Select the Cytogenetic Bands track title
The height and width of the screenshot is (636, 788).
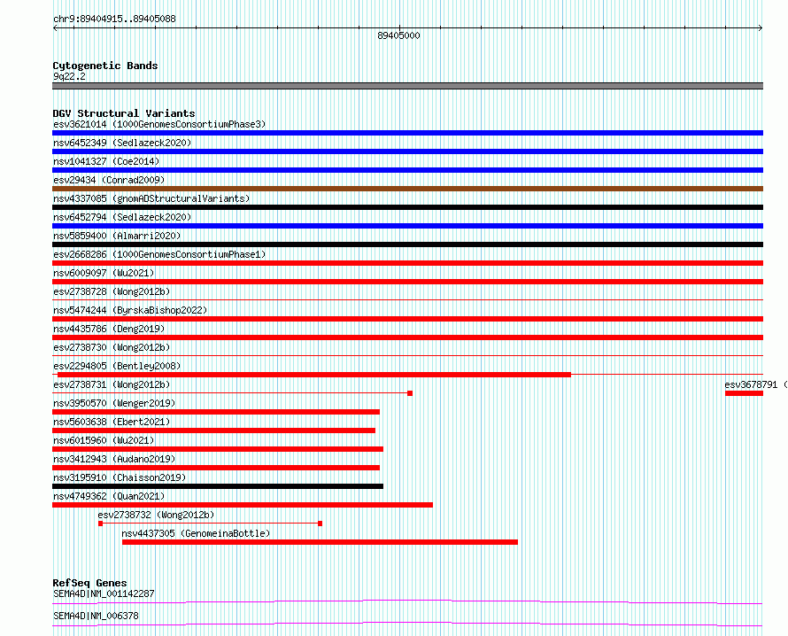105,66
